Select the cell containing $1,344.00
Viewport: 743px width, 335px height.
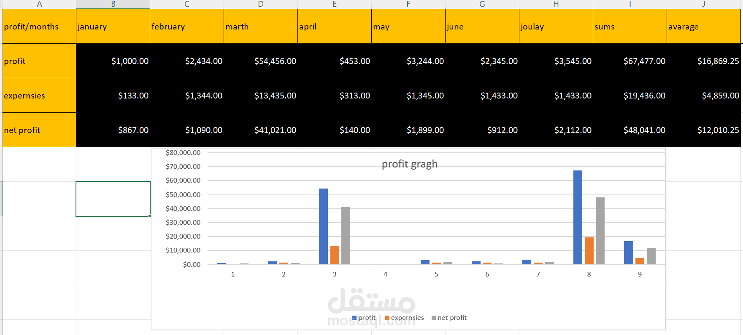187,96
